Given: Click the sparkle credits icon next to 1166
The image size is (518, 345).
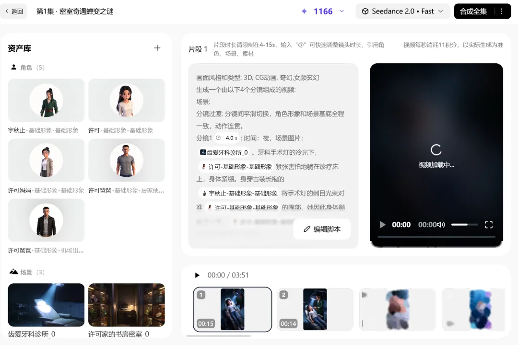Looking at the screenshot, I should 304,11.
